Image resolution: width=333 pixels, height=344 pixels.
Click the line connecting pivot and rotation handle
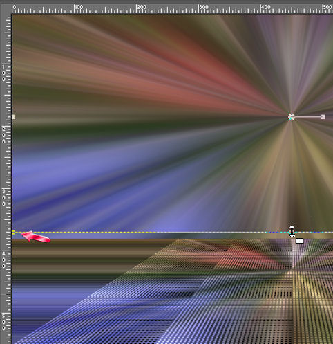pyautogui.click(x=307, y=117)
